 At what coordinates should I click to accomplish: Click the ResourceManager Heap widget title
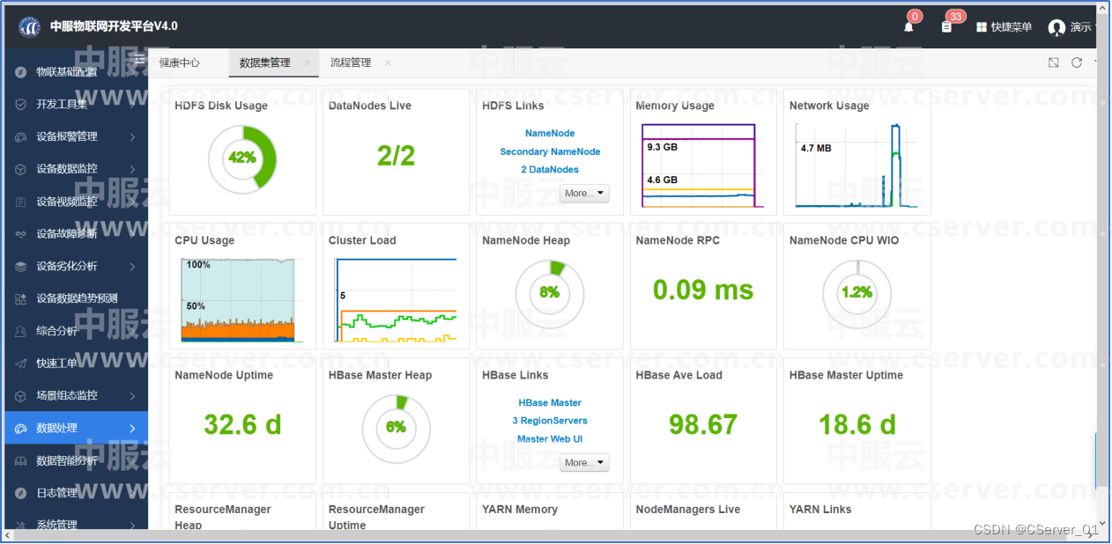[x=223, y=518]
